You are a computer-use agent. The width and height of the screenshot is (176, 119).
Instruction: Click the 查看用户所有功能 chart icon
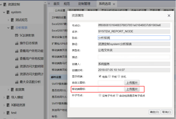click(17, 51)
